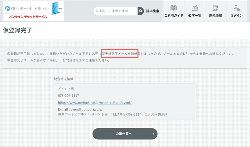Click the Kobe Portopia Hotel logo
Screen dimensions: 250x147
33,11
